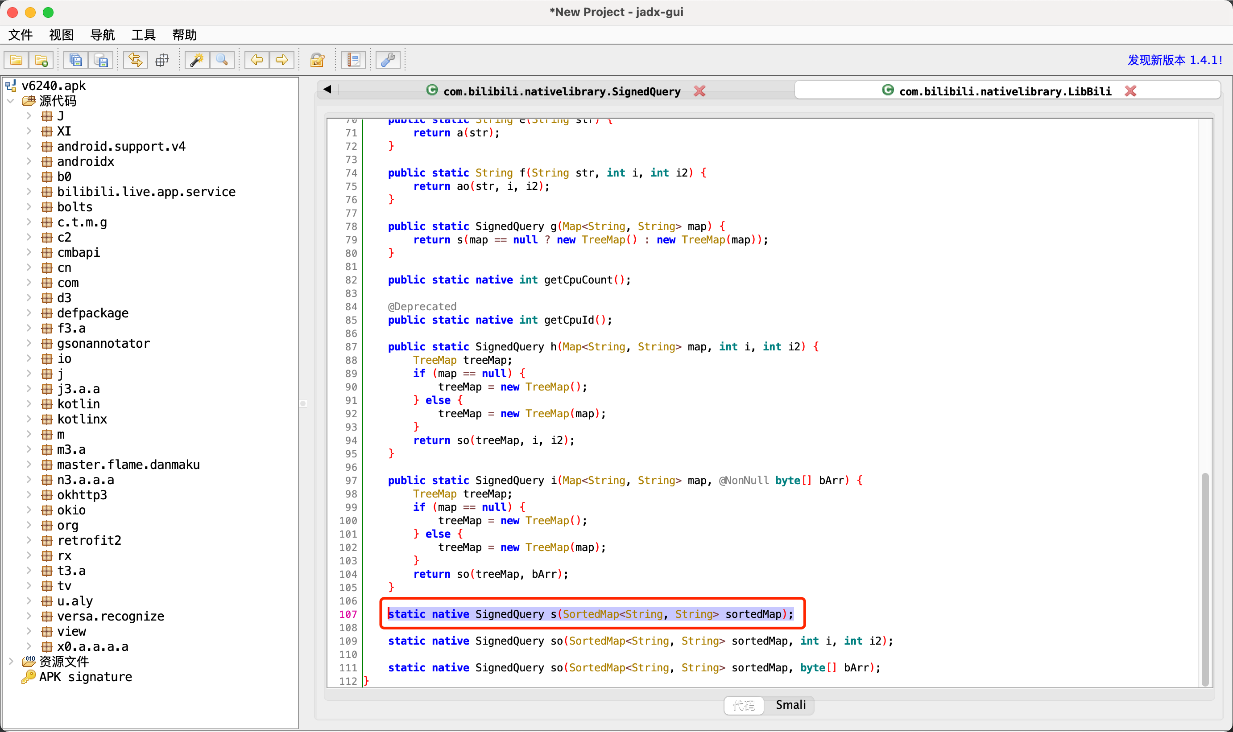Click the left panel collapse arrow icon
Viewport: 1233px width, 732px height.
click(328, 90)
